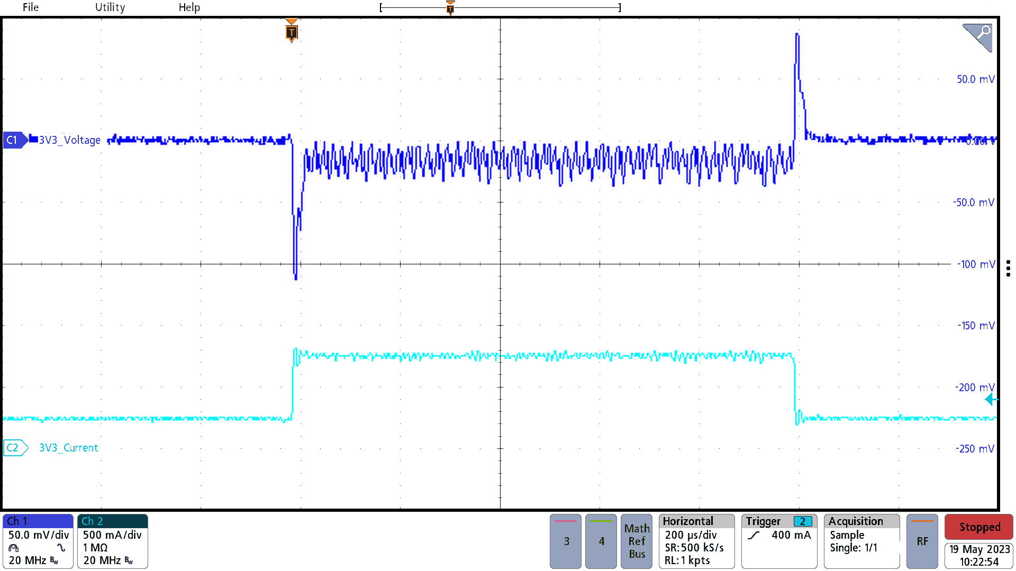Click the orange trigger position T marker
The height and width of the screenshot is (571, 1016).
click(x=291, y=32)
